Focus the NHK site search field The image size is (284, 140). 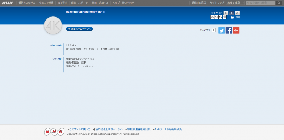[x=260, y=3]
